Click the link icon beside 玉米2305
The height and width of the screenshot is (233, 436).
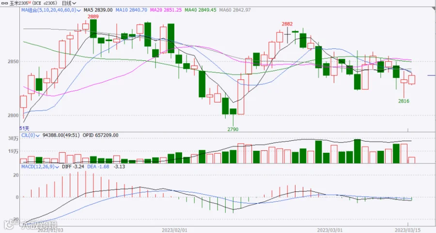pos(5,3)
